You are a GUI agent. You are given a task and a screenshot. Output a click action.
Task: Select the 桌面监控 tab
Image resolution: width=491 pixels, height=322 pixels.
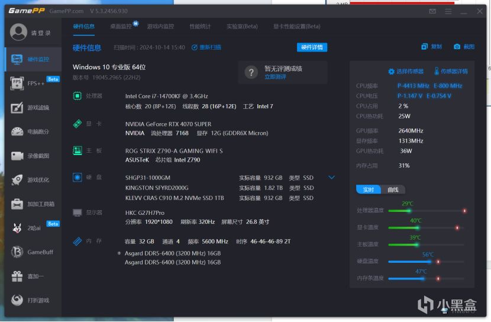pos(121,26)
